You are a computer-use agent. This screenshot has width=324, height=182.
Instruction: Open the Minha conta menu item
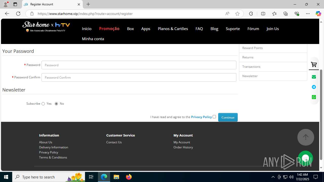click(x=93, y=39)
